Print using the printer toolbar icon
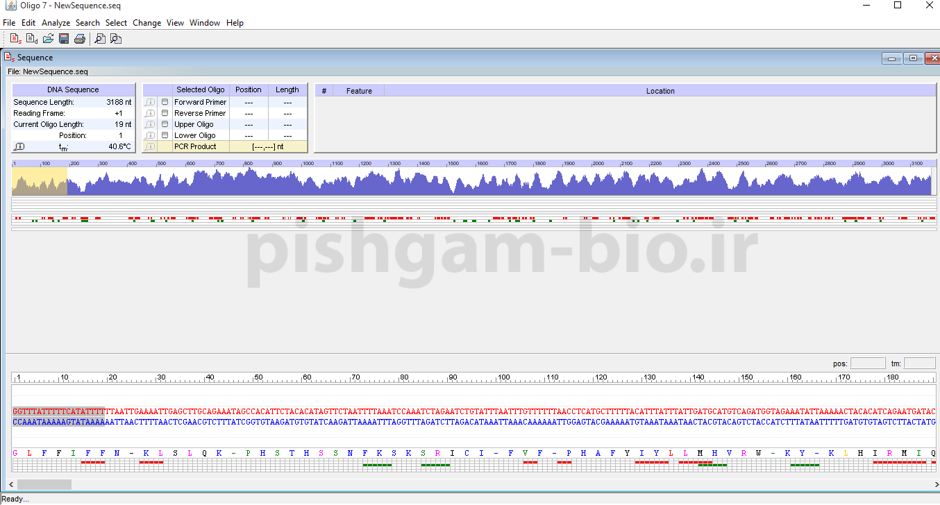Viewport: 940px width, 505px height. pos(80,39)
